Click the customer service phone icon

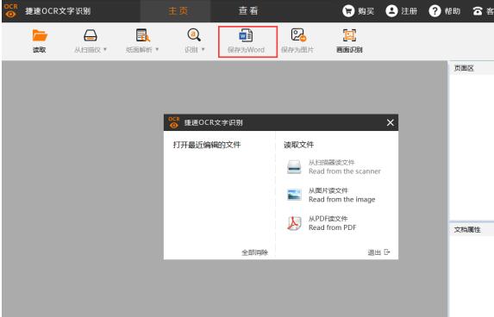pyautogui.click(x=478, y=11)
